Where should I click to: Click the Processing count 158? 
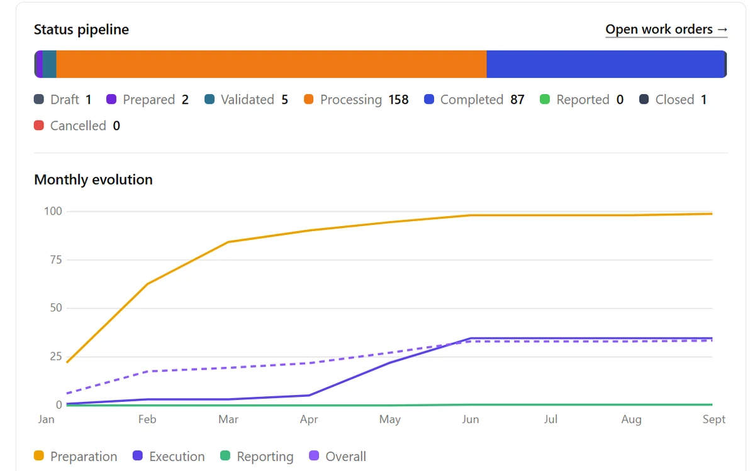pos(398,99)
